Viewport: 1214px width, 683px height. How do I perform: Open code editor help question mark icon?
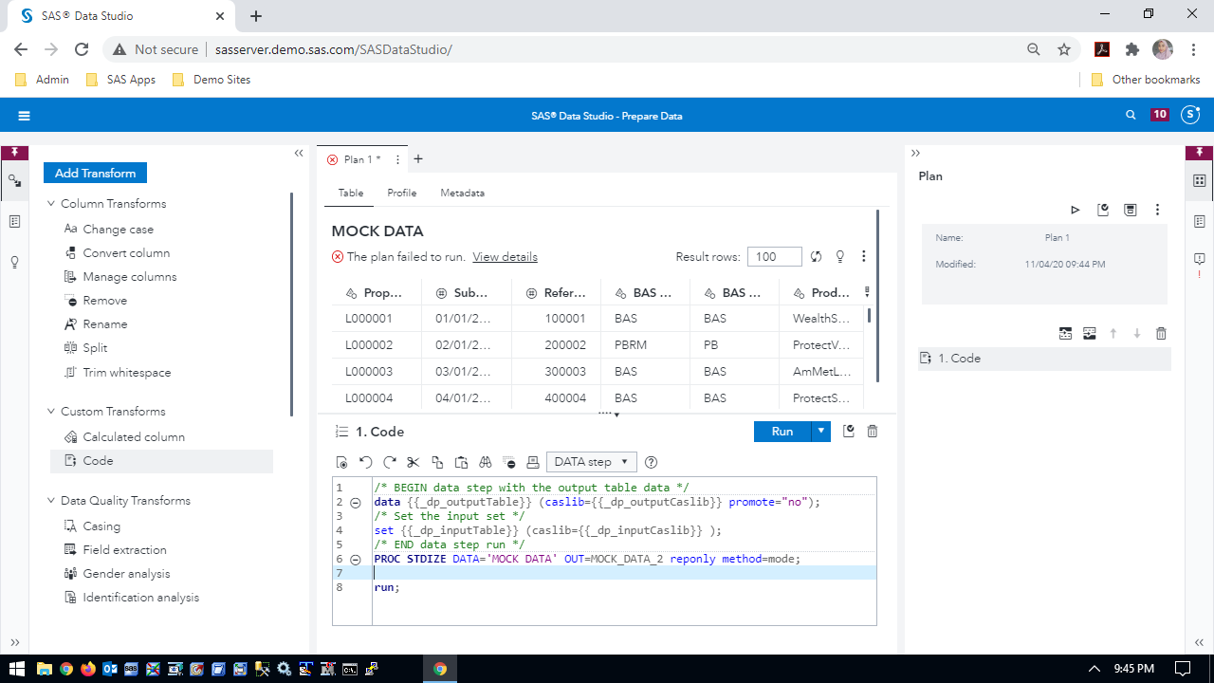[x=651, y=462]
